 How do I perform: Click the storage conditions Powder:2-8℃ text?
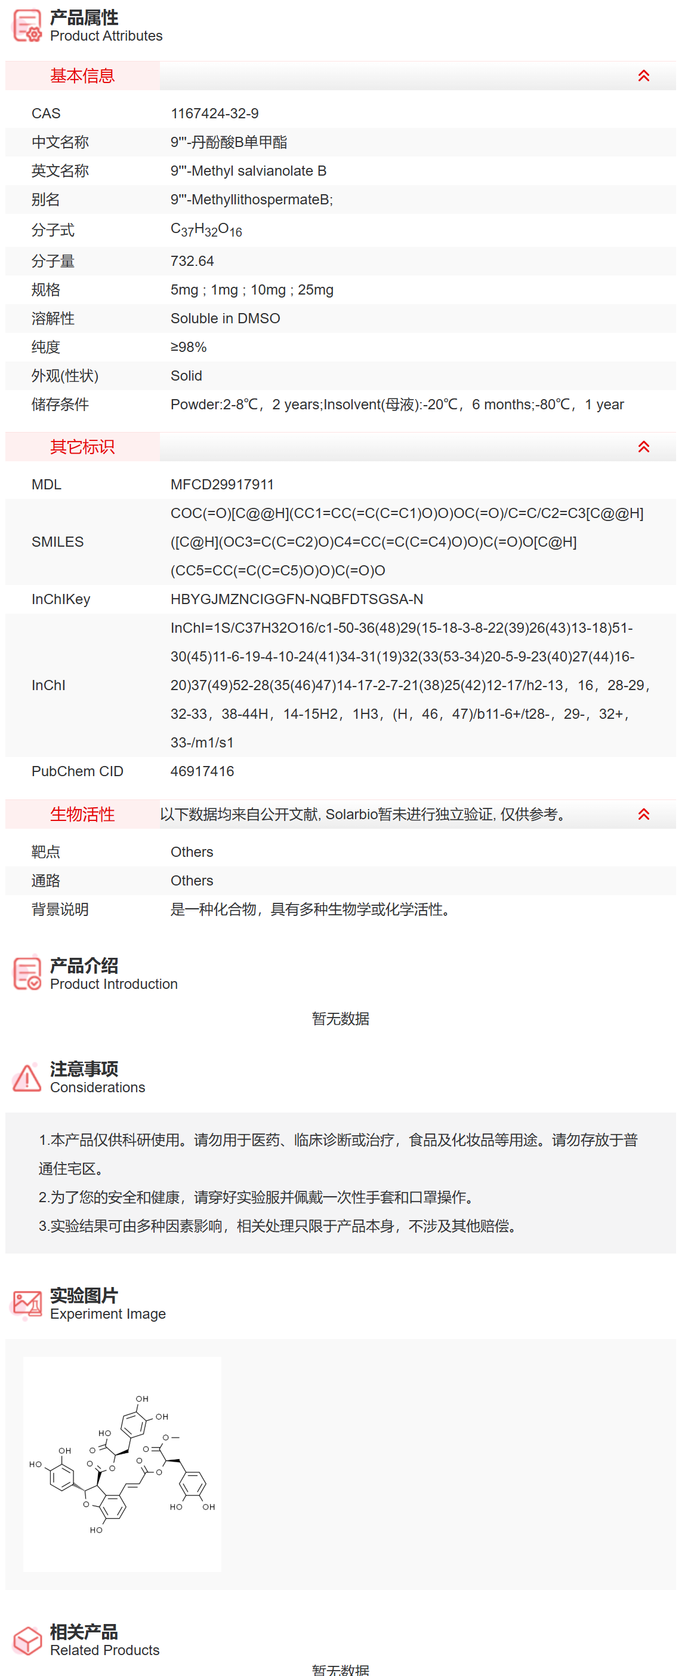click(x=397, y=404)
